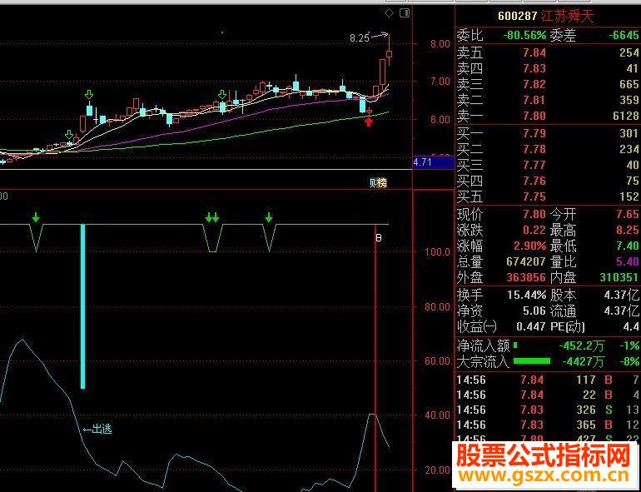This screenshot has width=641, height=492.
Task: Click the 外盘 value 363856
Action: 526,278
